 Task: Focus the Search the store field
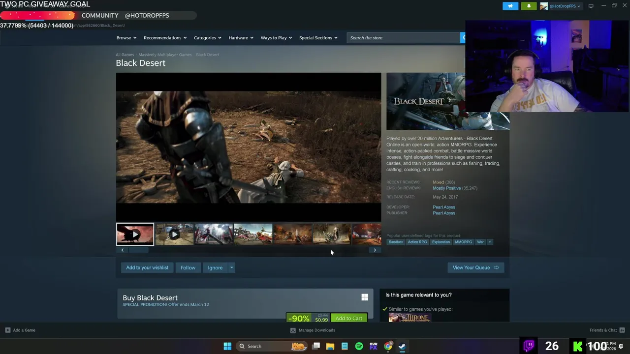[403, 38]
